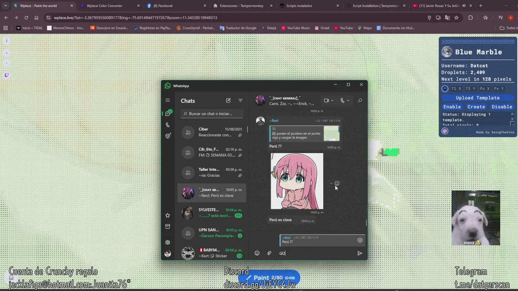The image size is (518, 291).
Task: Send the typed message
Action: [x=360, y=253]
